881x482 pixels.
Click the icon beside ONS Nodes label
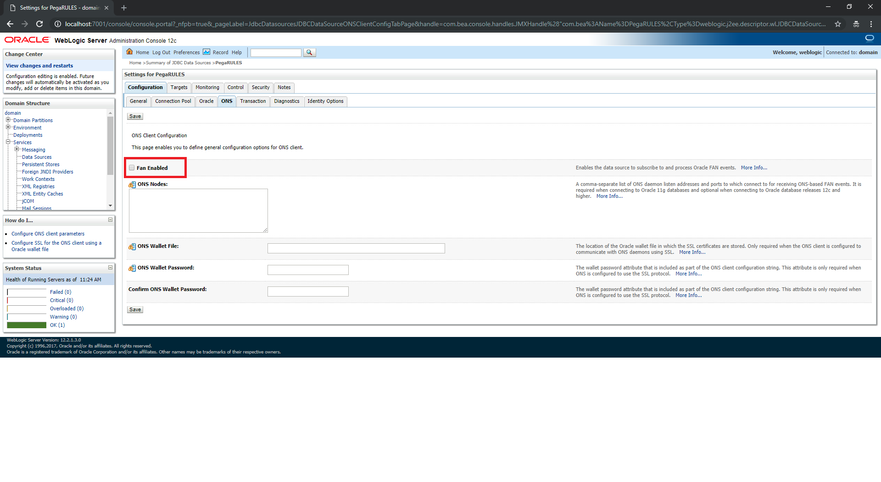(x=132, y=185)
